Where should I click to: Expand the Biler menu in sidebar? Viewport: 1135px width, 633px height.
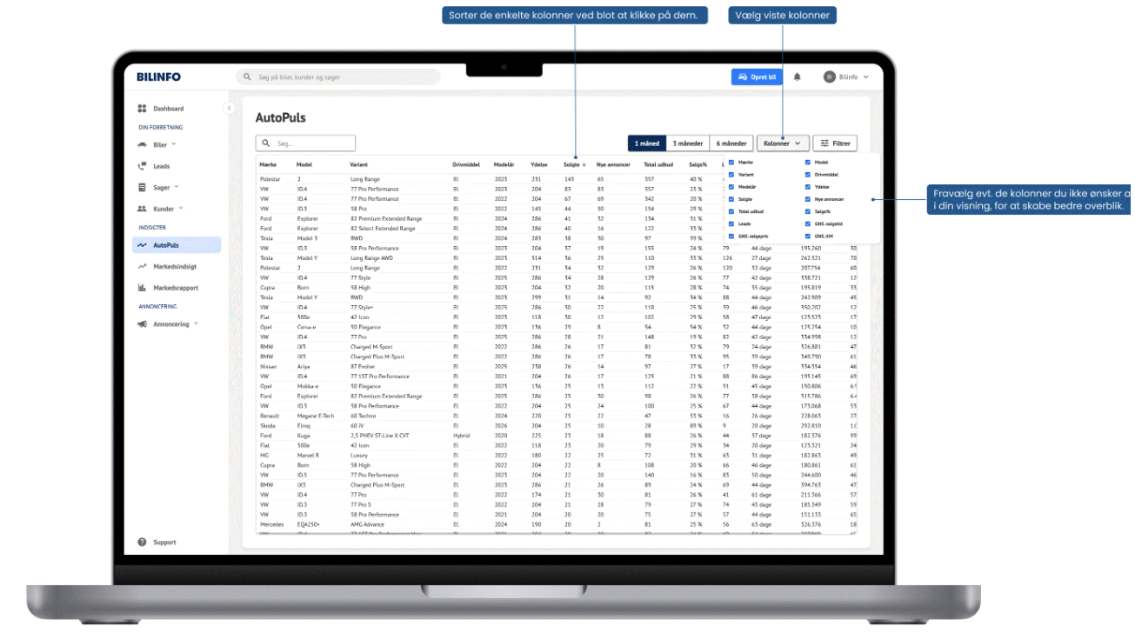click(x=157, y=144)
